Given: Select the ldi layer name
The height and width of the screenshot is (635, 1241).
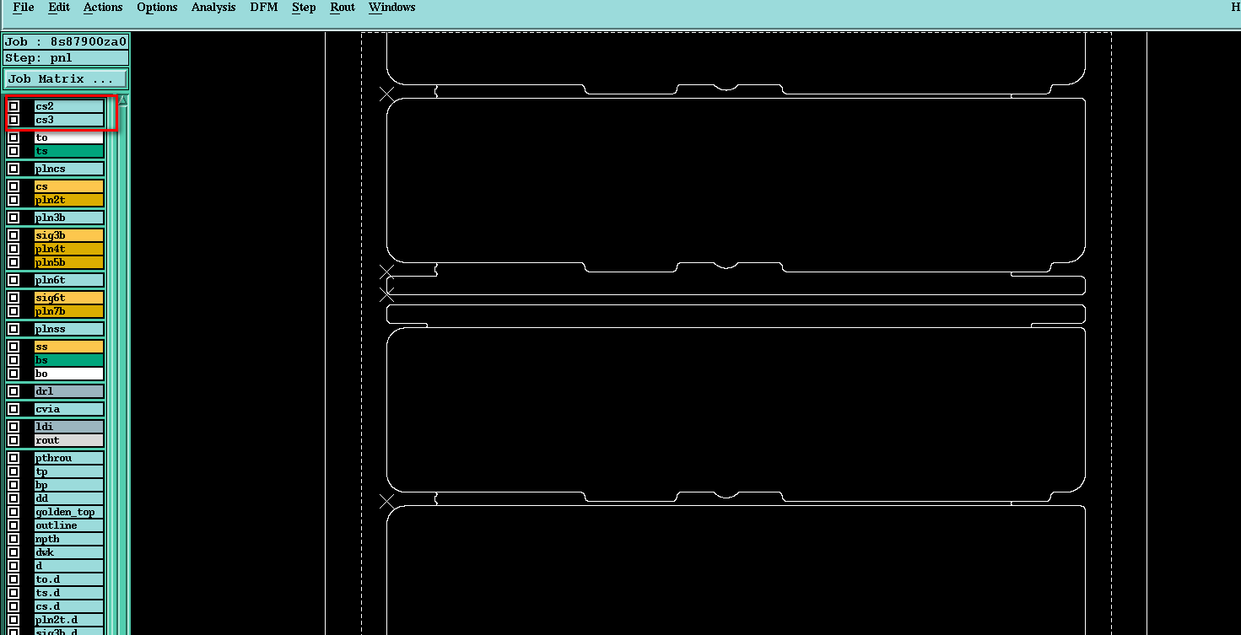Looking at the screenshot, I should pyautogui.click(x=69, y=427).
